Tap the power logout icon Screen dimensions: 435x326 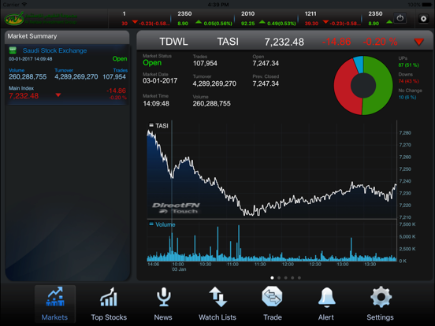(400, 18)
